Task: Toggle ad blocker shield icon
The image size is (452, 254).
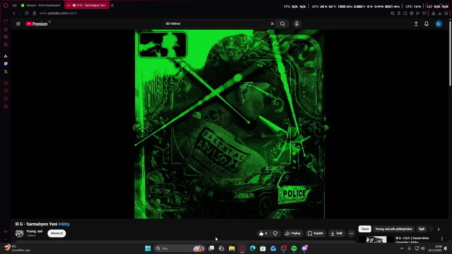Action: point(411,13)
